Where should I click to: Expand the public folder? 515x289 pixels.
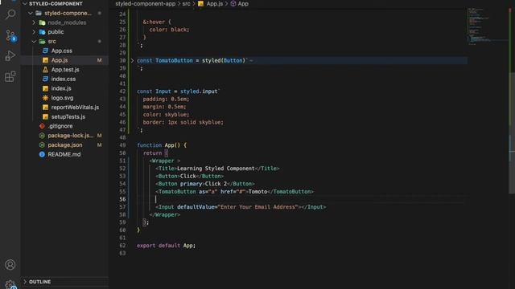point(34,32)
